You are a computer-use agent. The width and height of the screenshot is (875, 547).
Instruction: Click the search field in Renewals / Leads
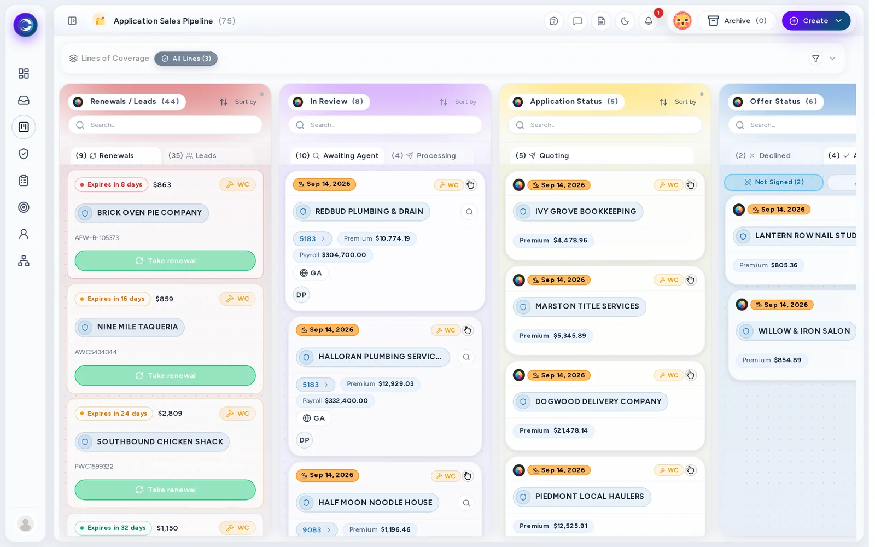tap(165, 125)
